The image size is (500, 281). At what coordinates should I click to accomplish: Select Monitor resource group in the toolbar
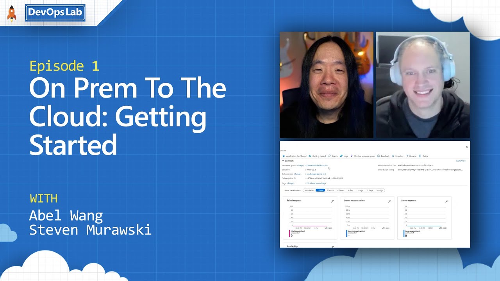[x=363, y=156]
